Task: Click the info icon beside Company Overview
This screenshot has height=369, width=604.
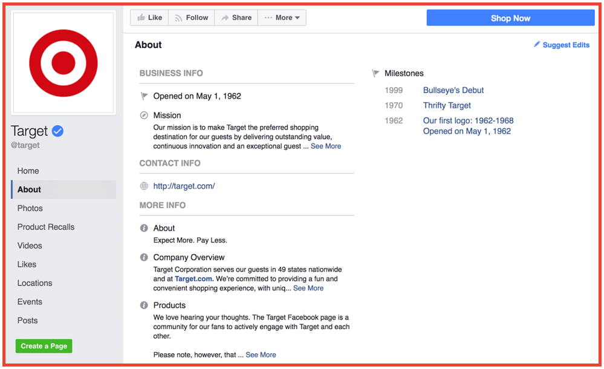Action: (144, 257)
